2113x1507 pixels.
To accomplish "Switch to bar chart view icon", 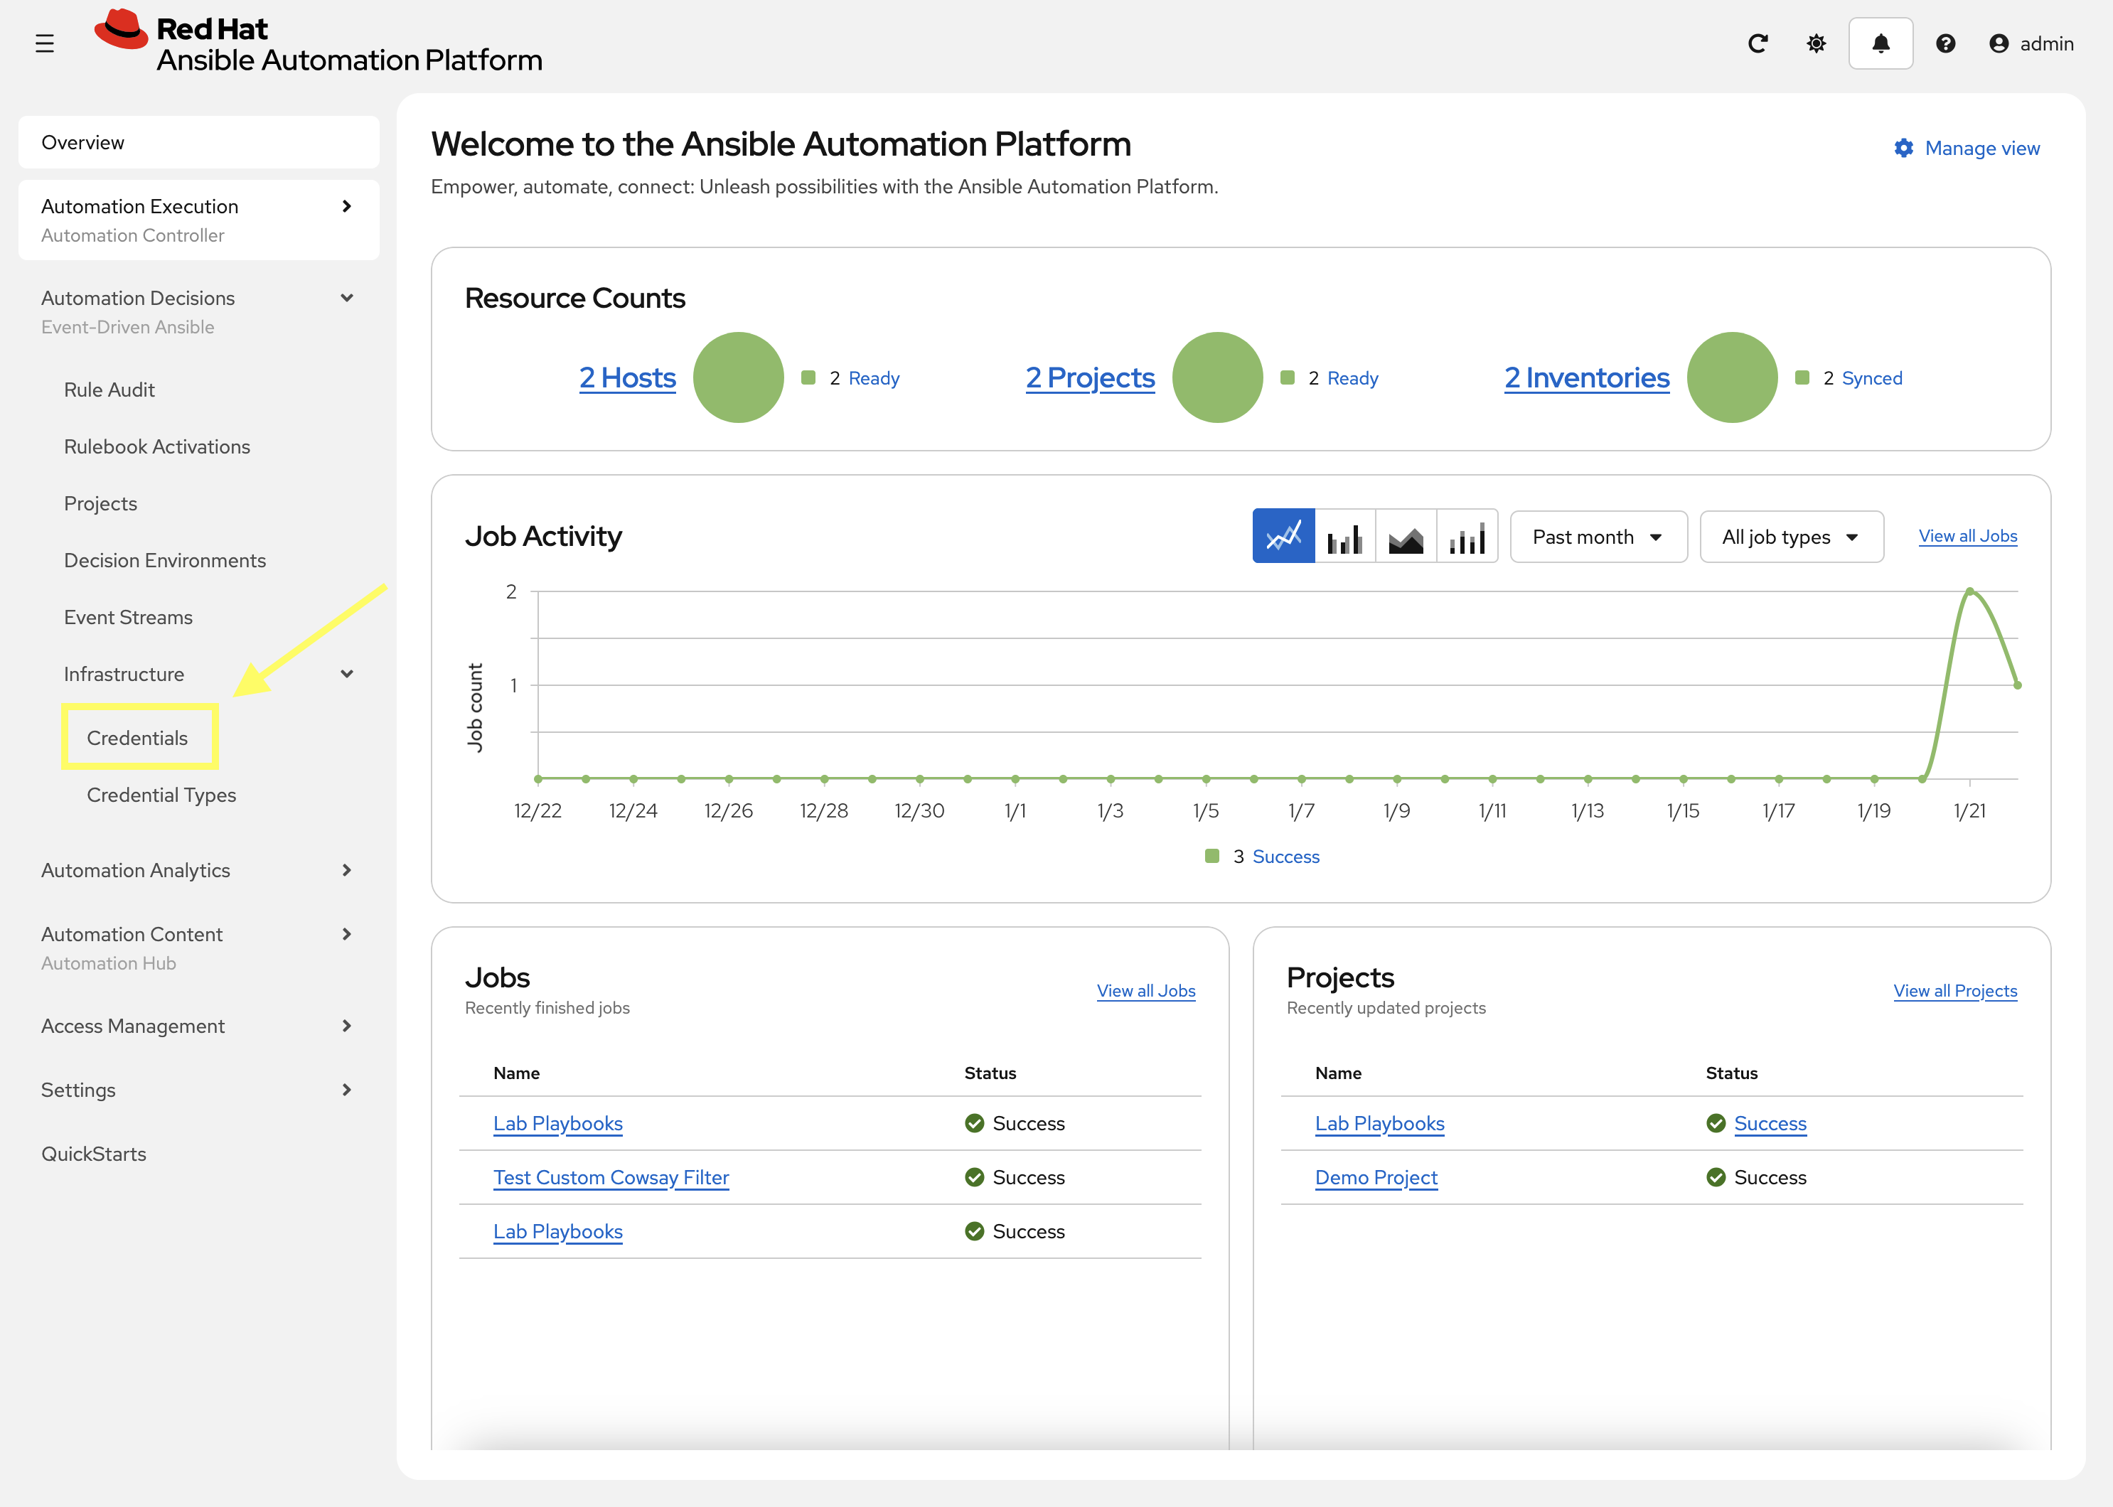I will [x=1344, y=537].
